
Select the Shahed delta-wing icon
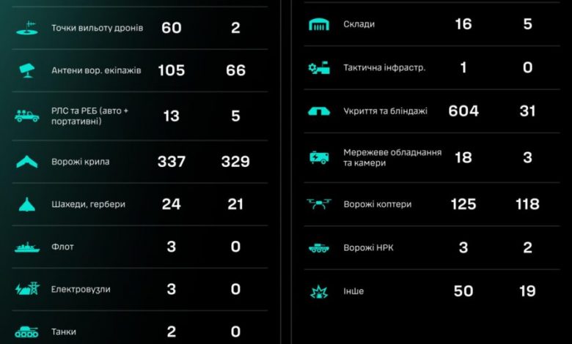27,204
